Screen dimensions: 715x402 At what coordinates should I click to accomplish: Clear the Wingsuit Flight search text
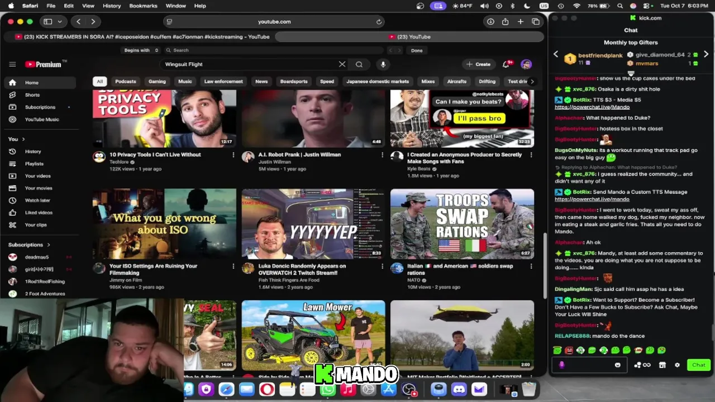tap(342, 64)
